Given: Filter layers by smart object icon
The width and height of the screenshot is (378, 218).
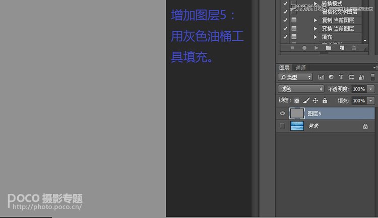Looking at the screenshot, I should [361, 77].
